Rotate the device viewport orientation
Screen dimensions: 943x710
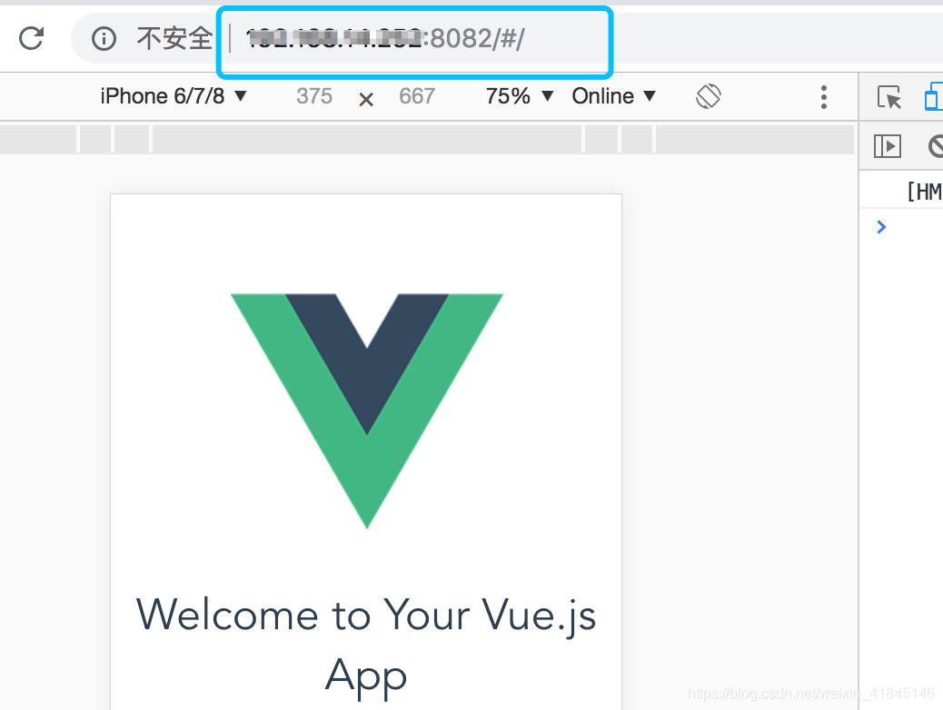[708, 96]
